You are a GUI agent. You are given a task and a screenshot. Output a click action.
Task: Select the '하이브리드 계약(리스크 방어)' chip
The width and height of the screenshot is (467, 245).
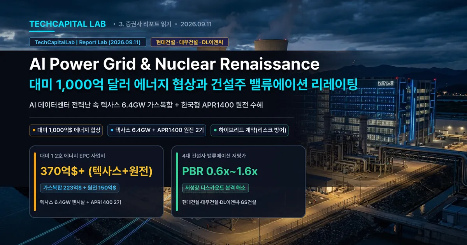249,130
